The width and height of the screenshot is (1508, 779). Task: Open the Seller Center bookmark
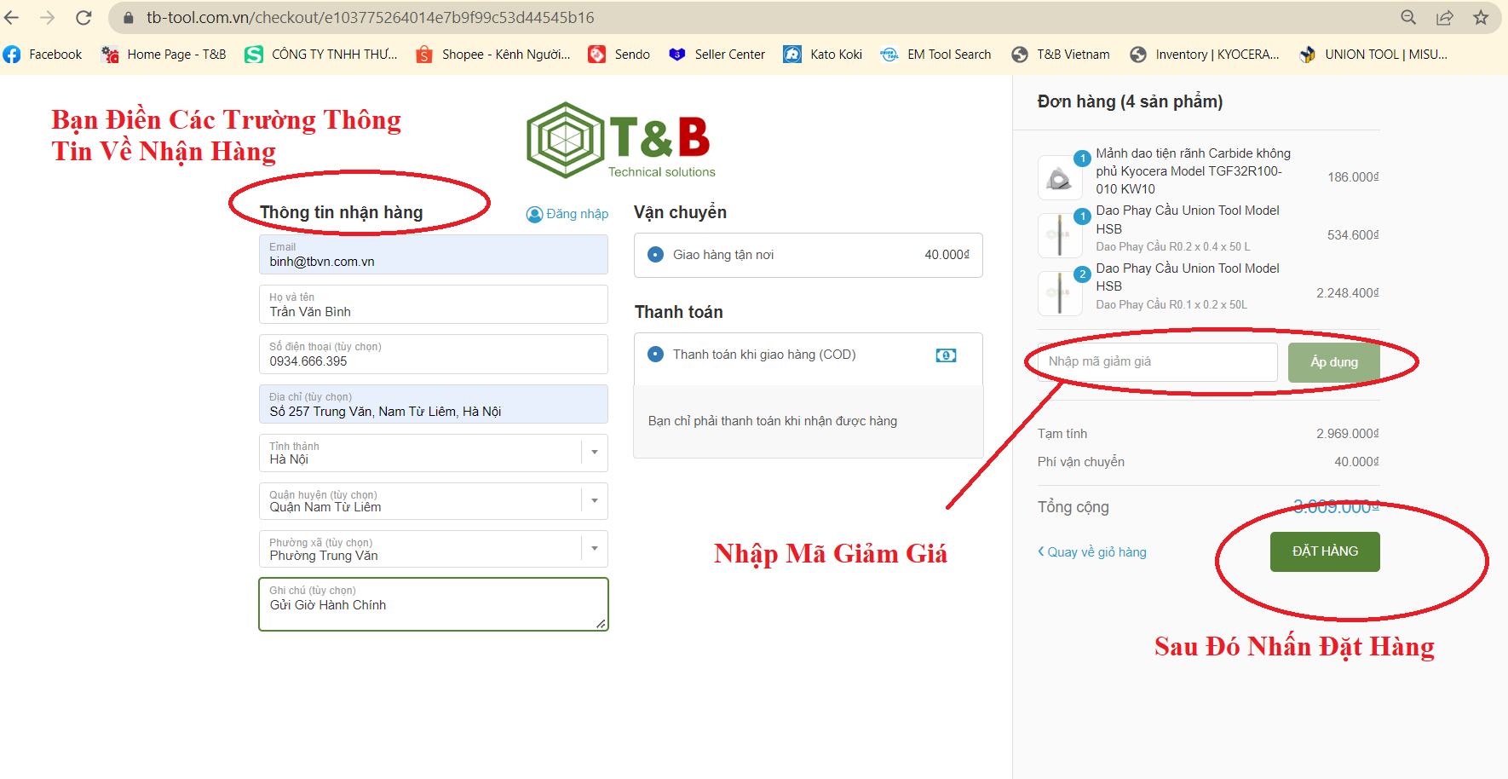point(717,55)
